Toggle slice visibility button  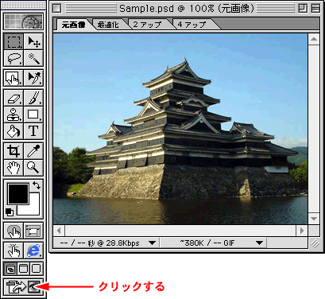(33, 231)
